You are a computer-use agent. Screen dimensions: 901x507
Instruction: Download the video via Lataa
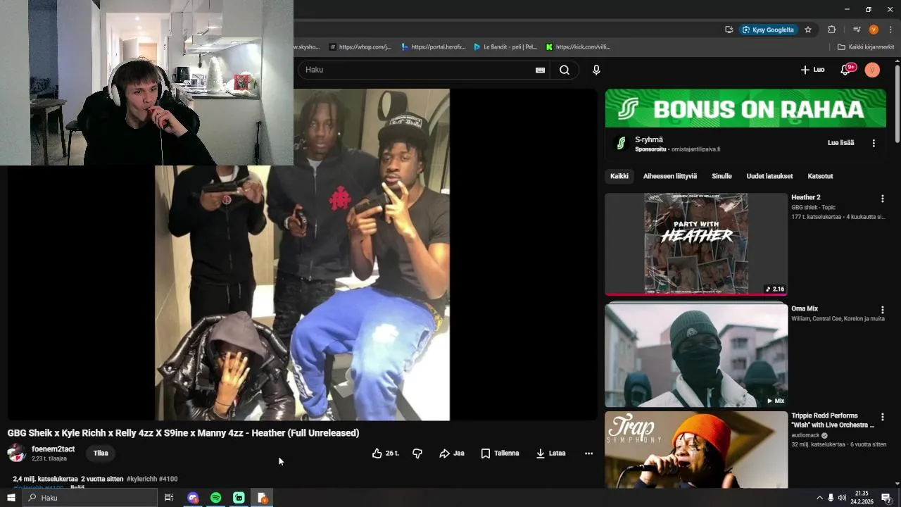point(550,453)
